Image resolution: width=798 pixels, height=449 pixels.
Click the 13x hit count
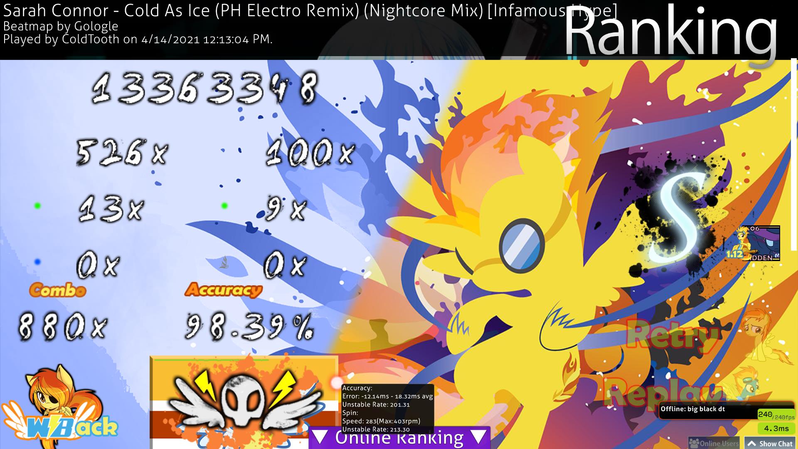click(111, 208)
